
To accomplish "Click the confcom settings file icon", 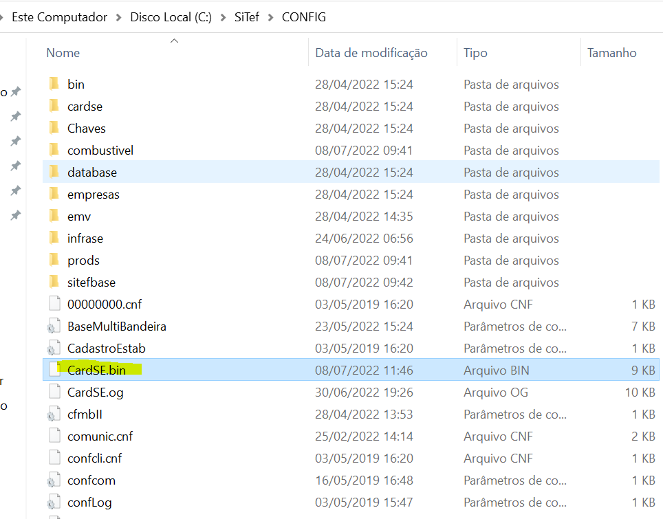I will click(x=54, y=480).
